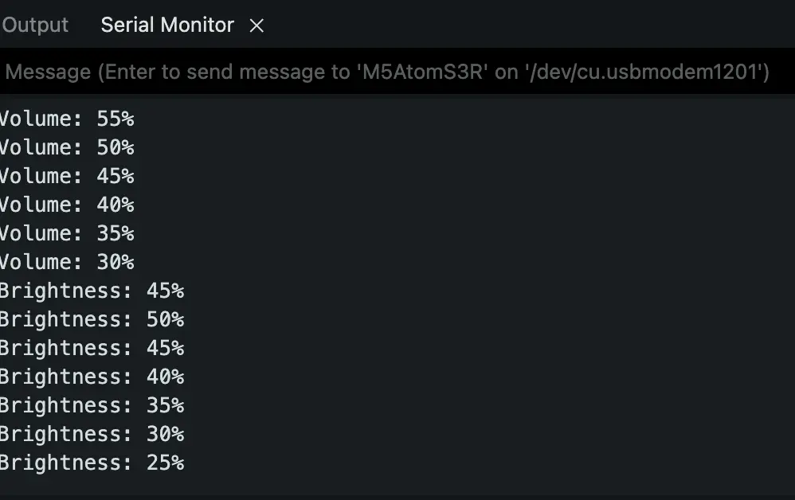
Task: Click the "Volume: 40%" output line
Action: tap(67, 205)
